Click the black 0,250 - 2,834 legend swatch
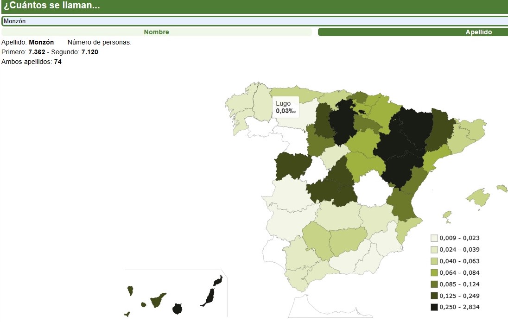Viewport: 508px width, 322px height. (434, 307)
